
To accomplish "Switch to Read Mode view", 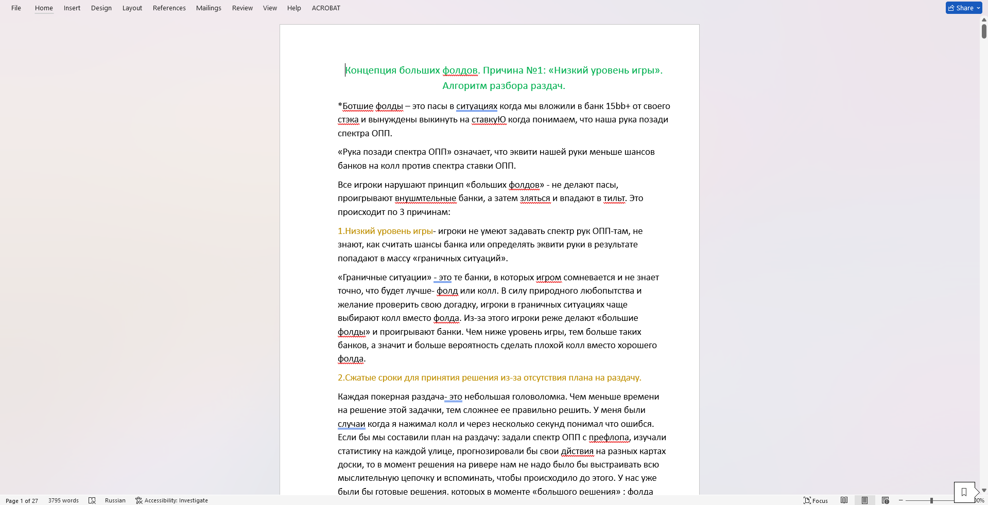I will coord(844,500).
